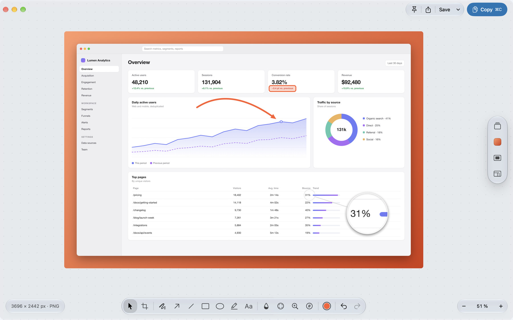The width and height of the screenshot is (513, 320).
Task: Open the layout icon at side panel bottom
Action: (497, 174)
